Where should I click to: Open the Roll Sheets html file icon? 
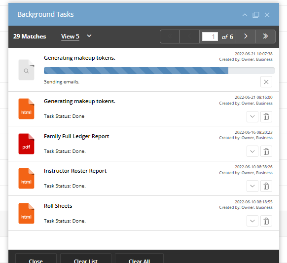pos(26,213)
